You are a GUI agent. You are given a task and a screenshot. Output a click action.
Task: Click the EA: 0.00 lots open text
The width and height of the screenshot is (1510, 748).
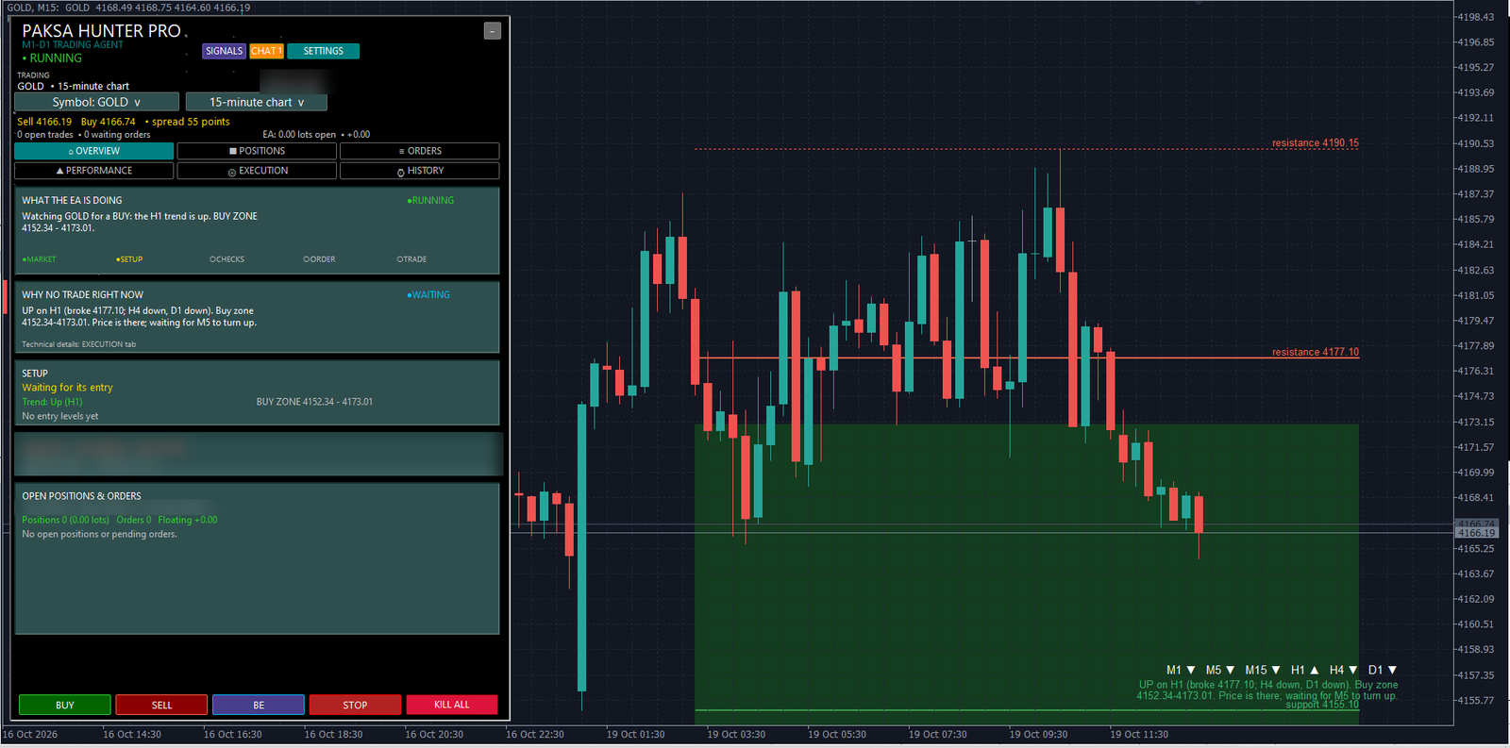pyautogui.click(x=299, y=135)
